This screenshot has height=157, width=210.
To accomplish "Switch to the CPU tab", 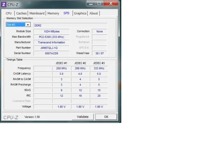I will click(9, 13).
